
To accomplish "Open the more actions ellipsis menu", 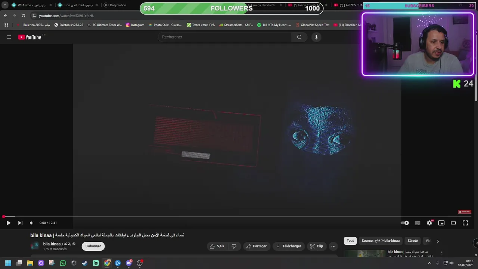I will click(333, 246).
